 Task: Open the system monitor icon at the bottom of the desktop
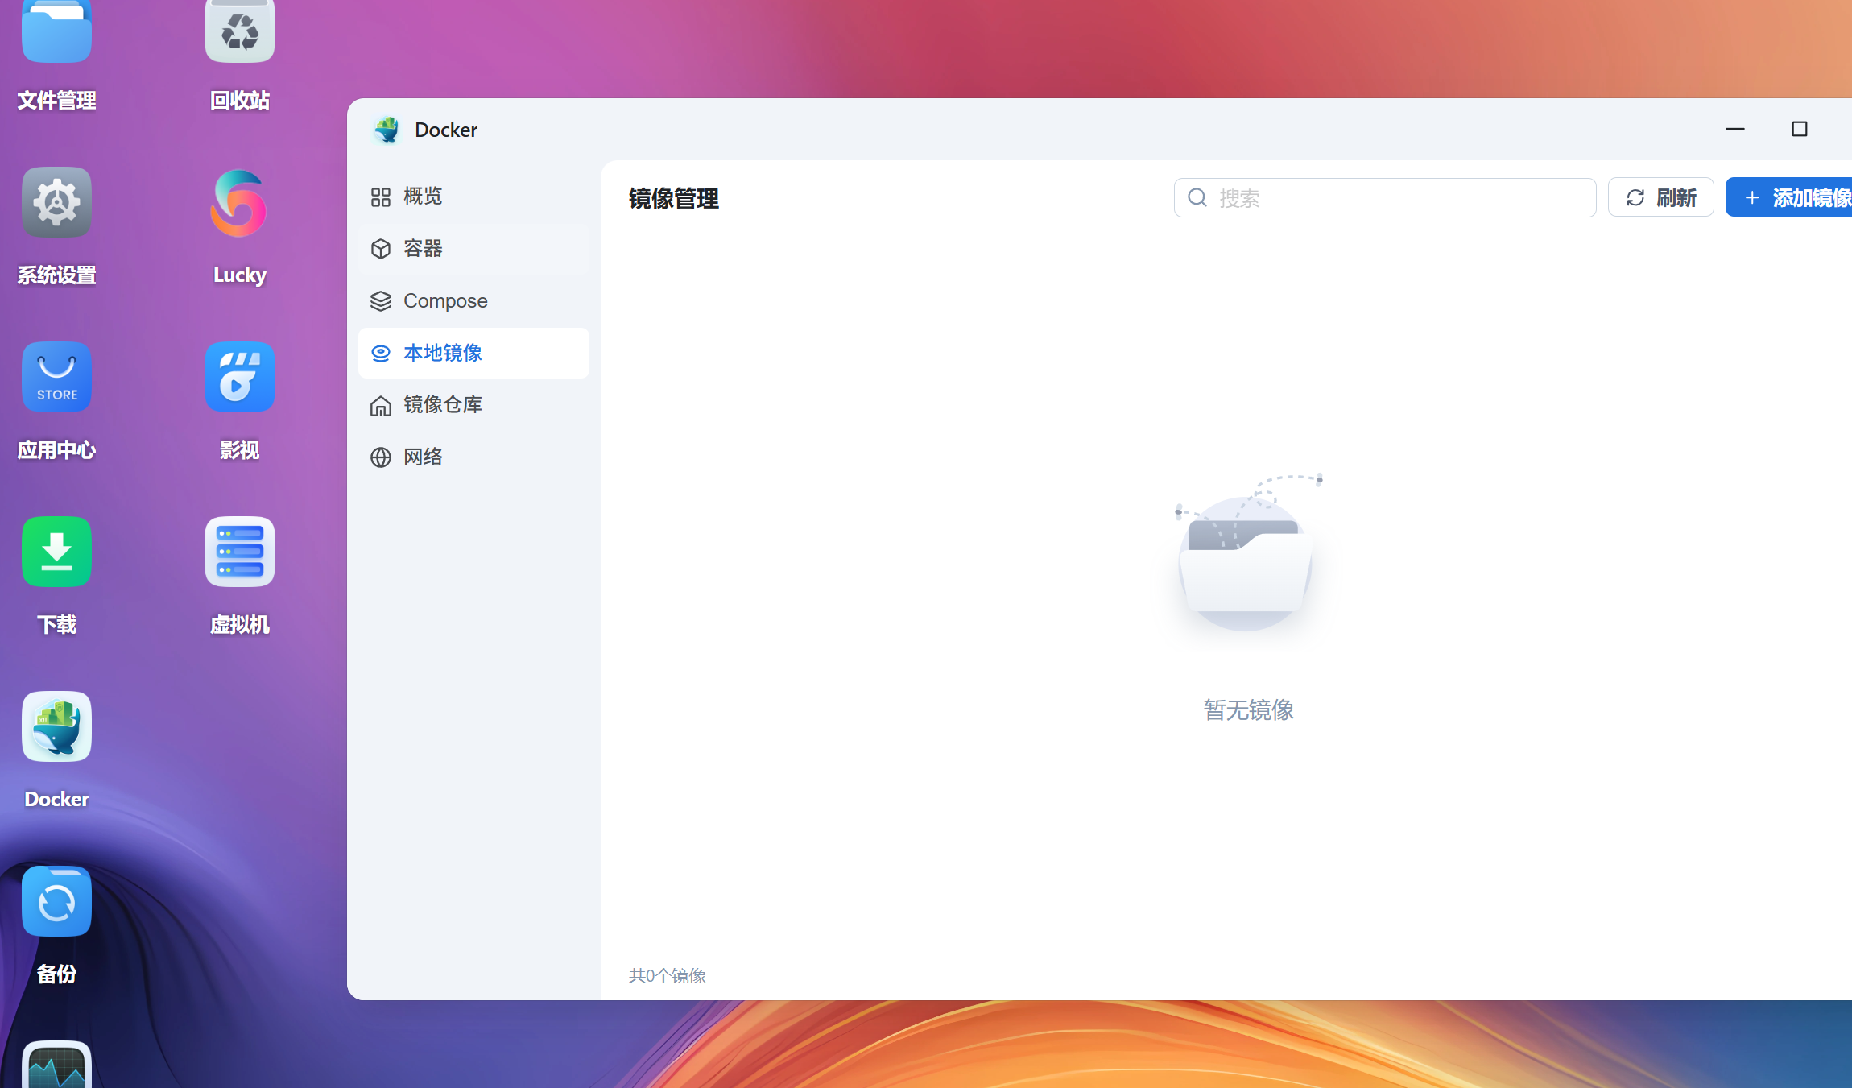56,1067
